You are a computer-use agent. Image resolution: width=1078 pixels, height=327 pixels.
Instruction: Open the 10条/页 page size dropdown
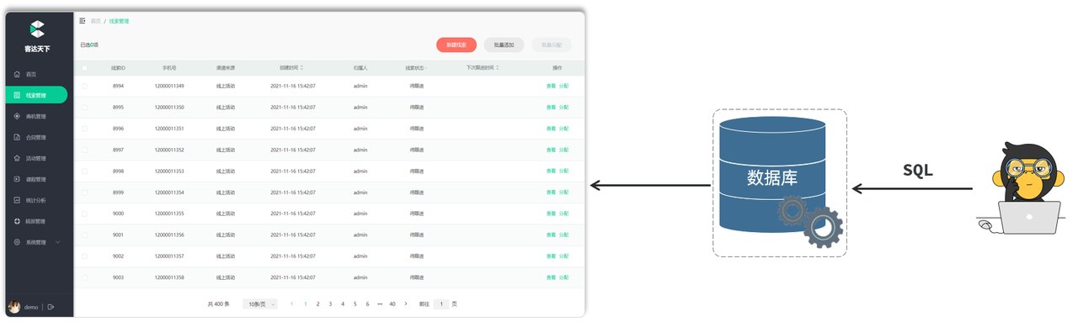260,303
